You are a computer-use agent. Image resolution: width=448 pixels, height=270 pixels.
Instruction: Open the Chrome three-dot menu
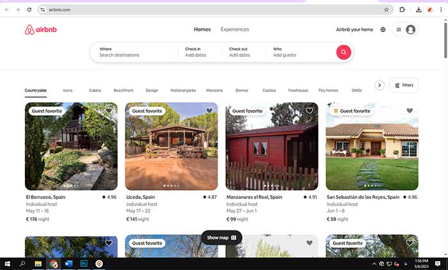coord(441,10)
